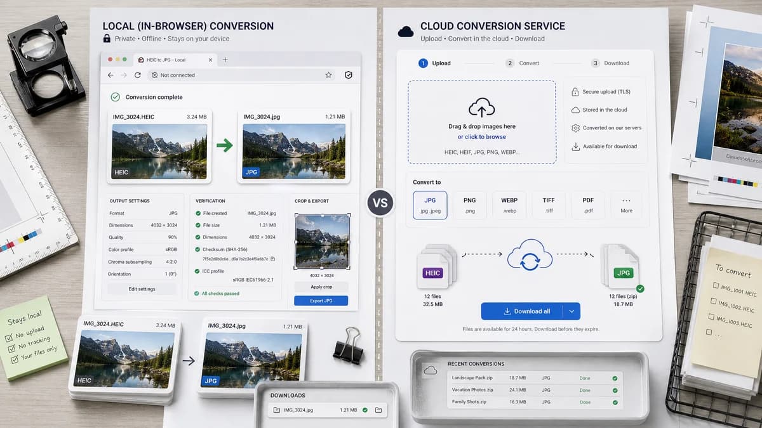Expand the Download all dropdown arrow
The height and width of the screenshot is (428, 762).
(571, 311)
